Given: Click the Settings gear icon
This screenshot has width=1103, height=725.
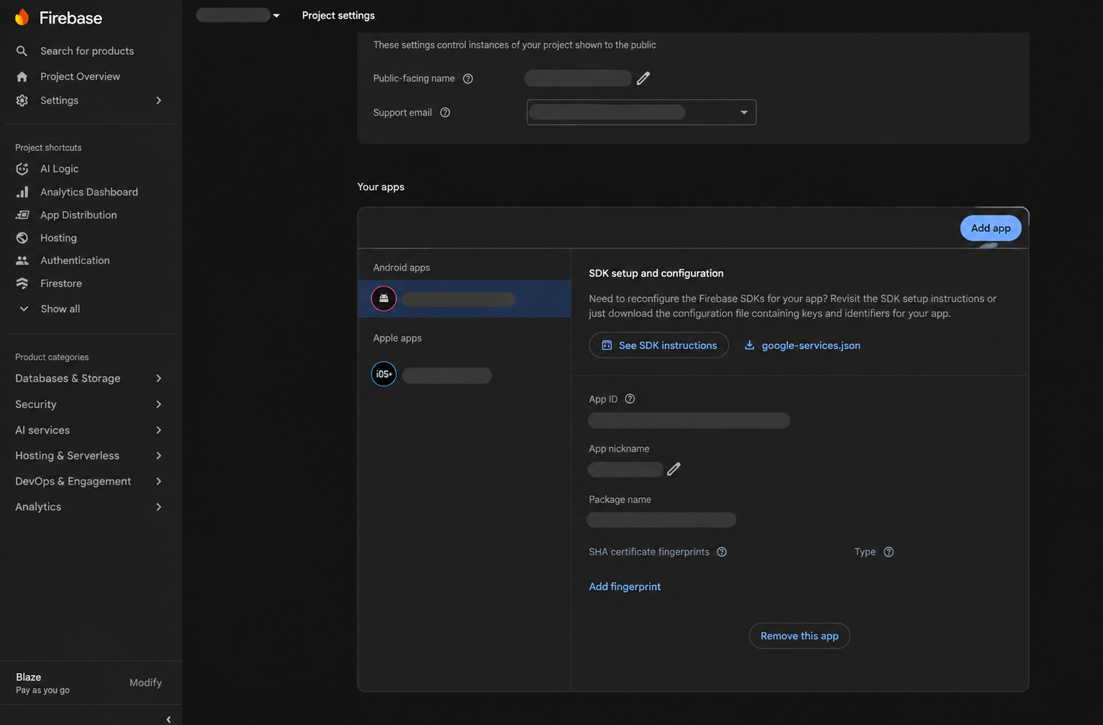Looking at the screenshot, I should [x=22, y=101].
